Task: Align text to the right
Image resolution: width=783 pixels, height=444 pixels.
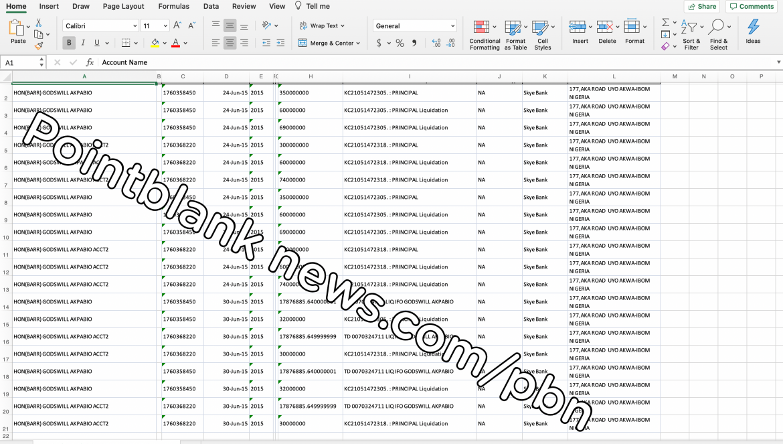Action: pos(244,43)
